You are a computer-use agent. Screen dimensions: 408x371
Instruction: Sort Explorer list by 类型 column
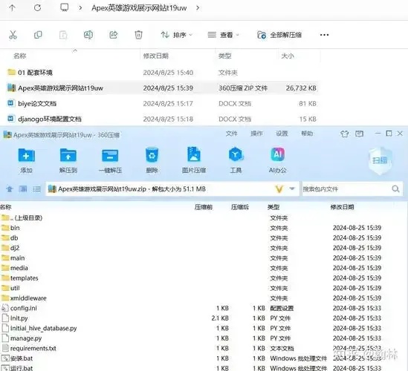coord(225,56)
